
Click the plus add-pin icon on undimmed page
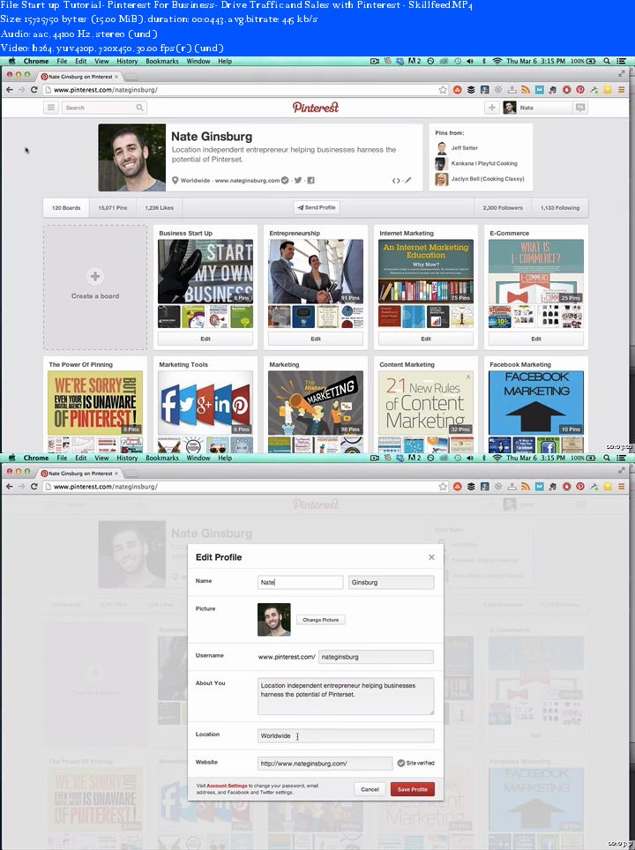[x=492, y=108]
